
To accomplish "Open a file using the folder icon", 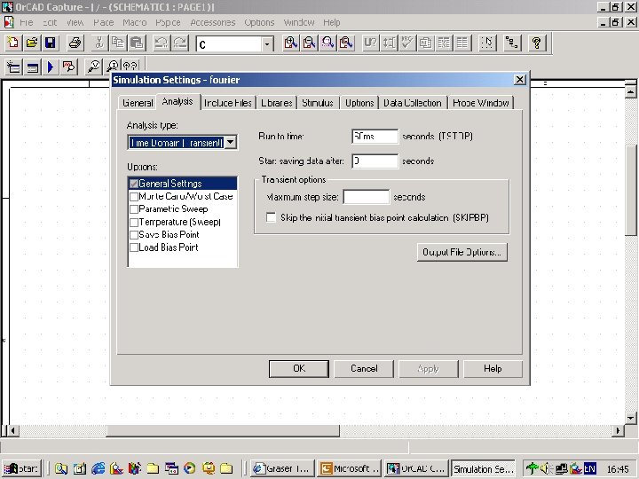I will 31,43.
